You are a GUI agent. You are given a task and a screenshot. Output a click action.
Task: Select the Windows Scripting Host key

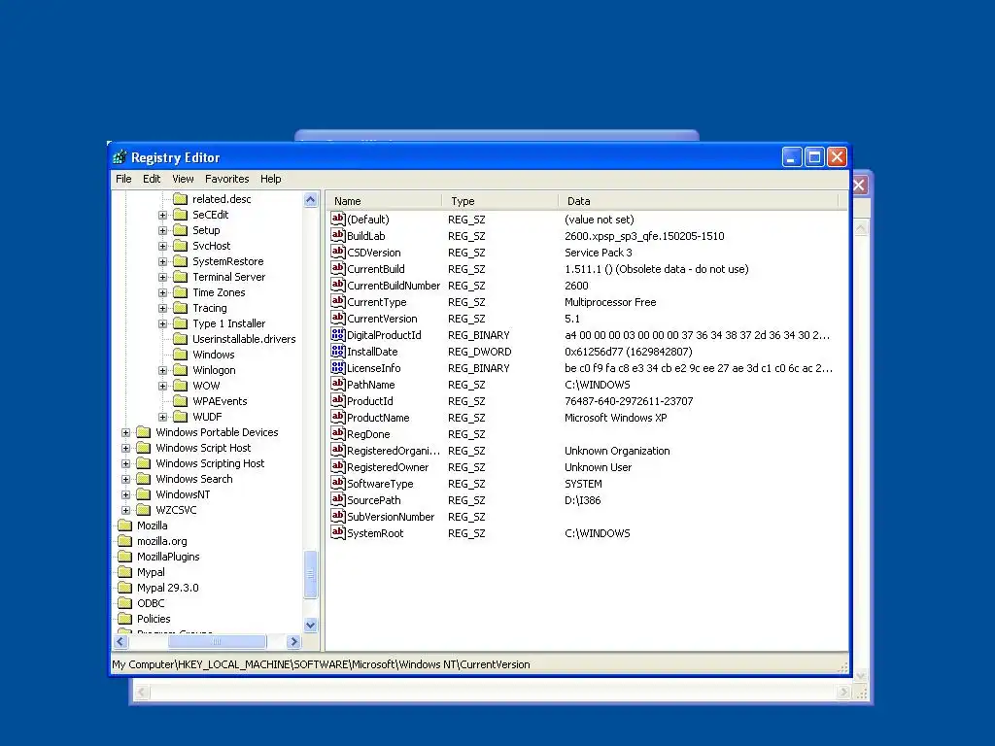point(210,463)
